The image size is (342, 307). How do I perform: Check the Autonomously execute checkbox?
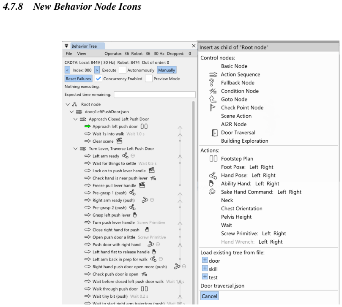(x=122, y=70)
